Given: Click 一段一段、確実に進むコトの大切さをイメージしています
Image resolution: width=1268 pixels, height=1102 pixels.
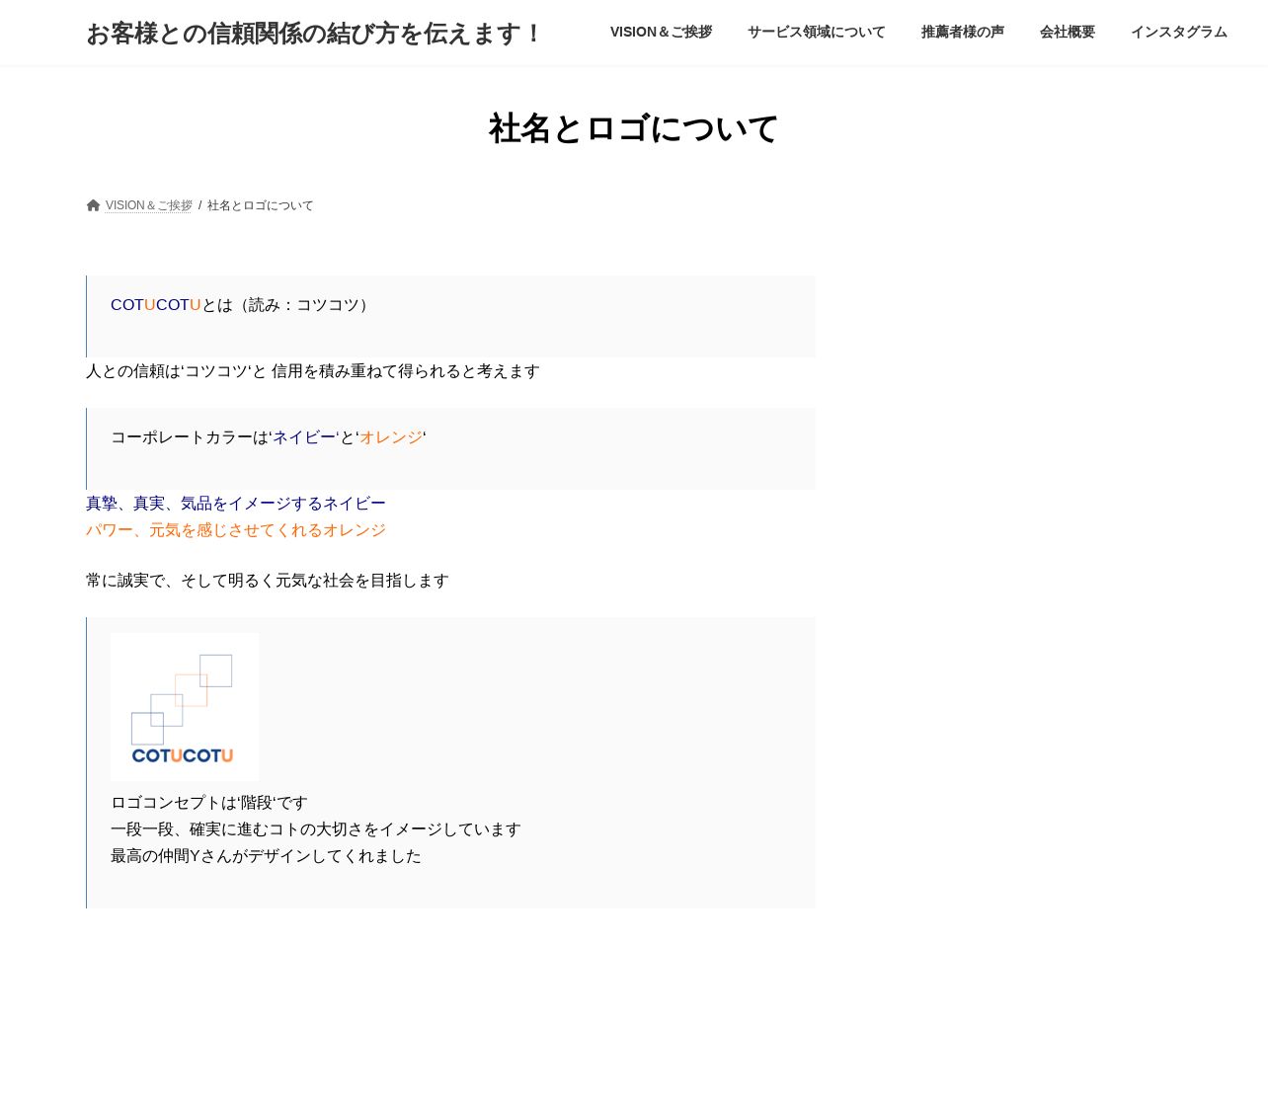Looking at the screenshot, I should (316, 829).
